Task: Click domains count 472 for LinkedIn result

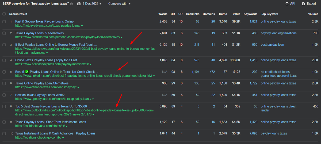Action: (x=212, y=72)
